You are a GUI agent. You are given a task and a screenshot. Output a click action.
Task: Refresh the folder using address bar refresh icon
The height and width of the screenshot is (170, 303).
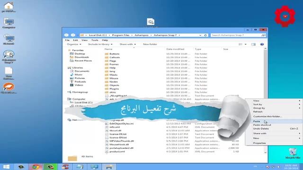(x=205, y=35)
